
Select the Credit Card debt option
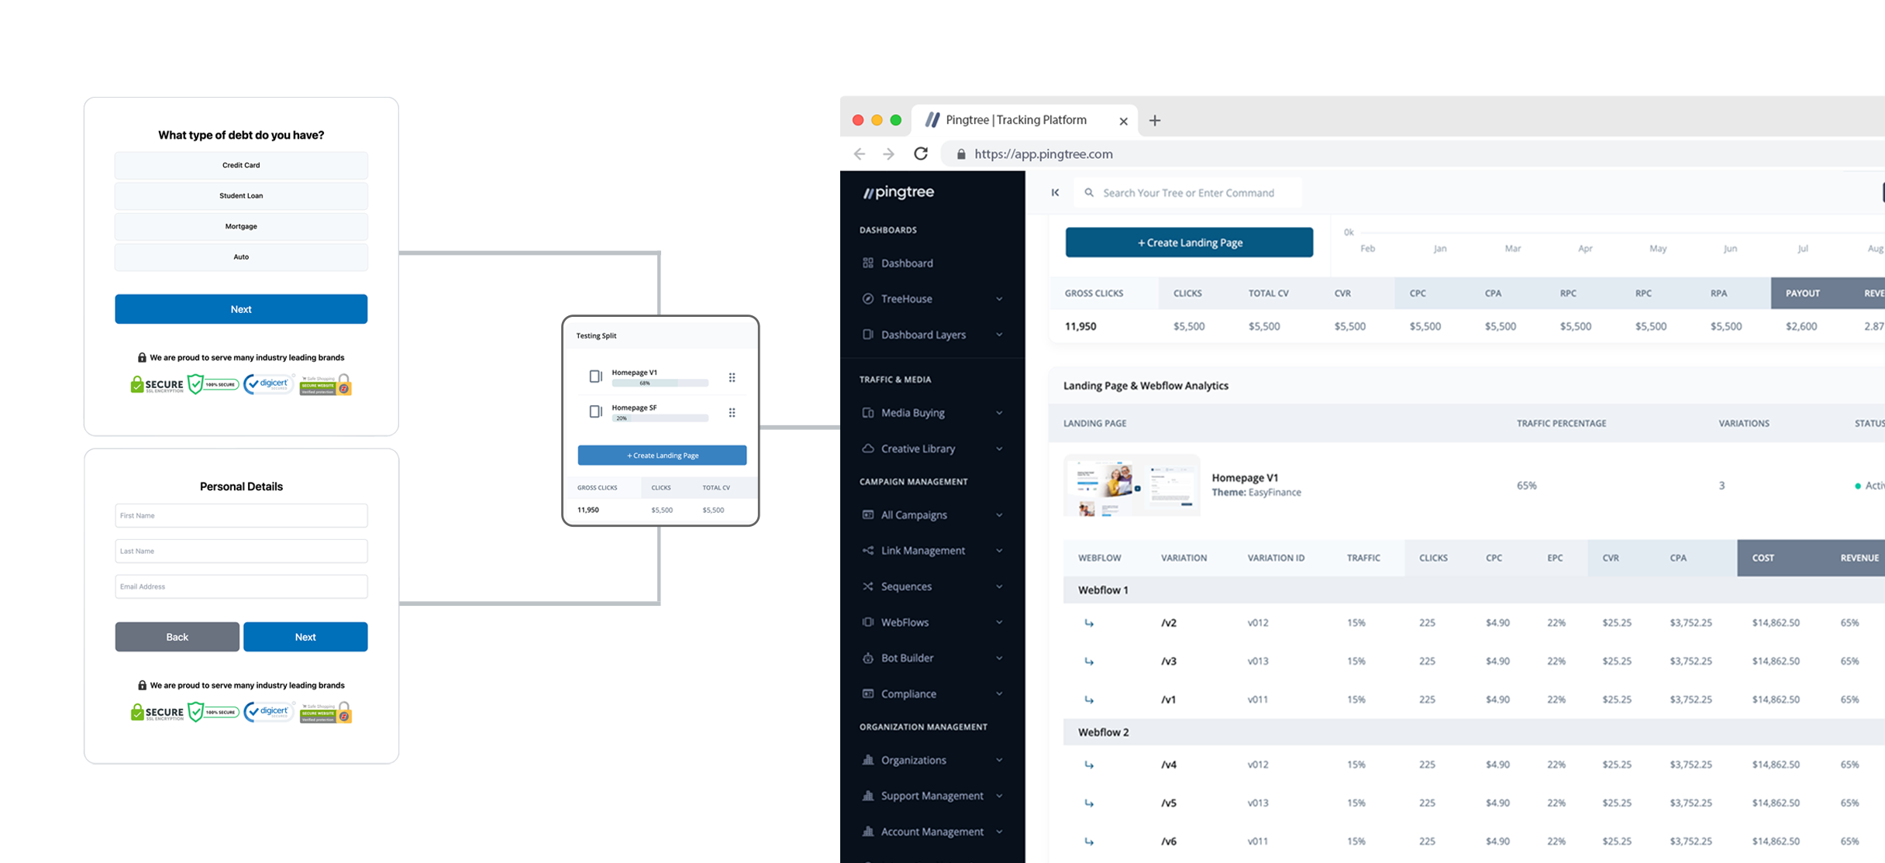241,165
